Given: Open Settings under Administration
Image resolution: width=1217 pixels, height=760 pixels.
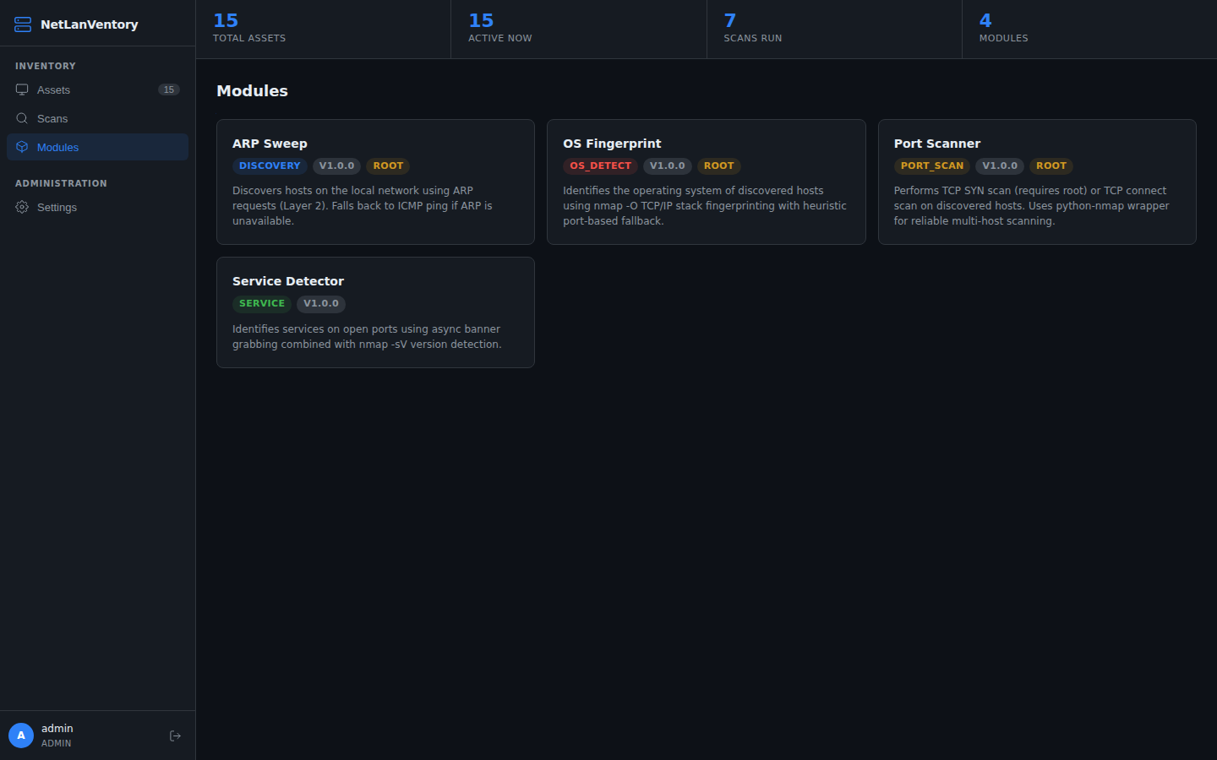Looking at the screenshot, I should pyautogui.click(x=97, y=207).
